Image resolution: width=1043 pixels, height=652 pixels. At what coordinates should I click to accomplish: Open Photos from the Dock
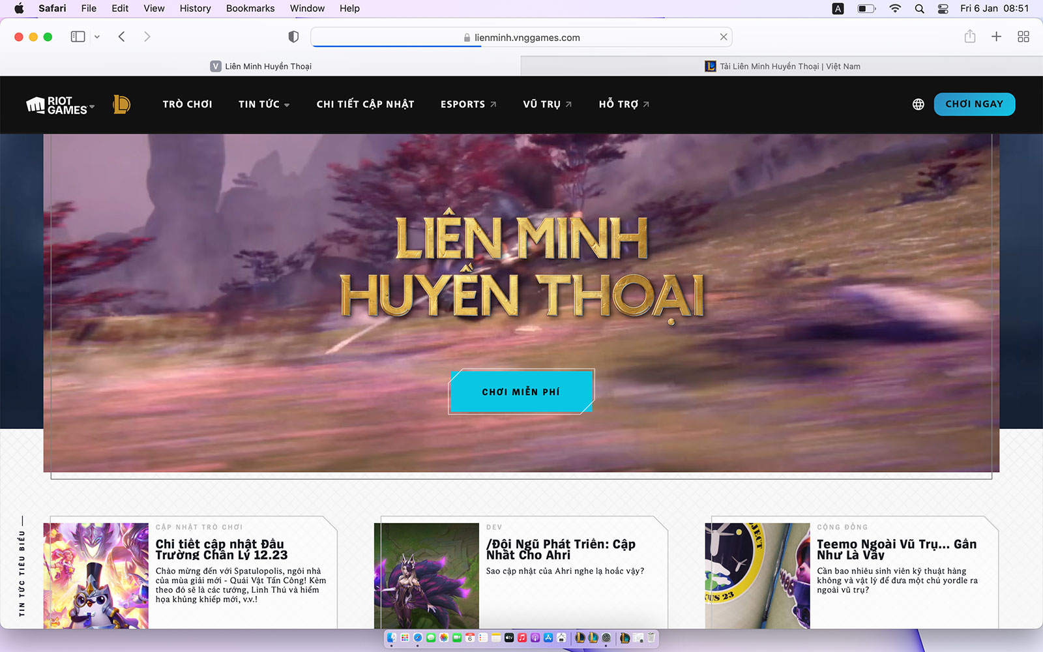click(x=444, y=638)
